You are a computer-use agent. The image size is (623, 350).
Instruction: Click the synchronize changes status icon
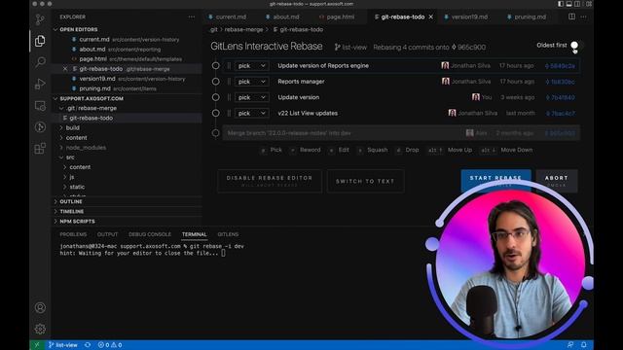pos(88,345)
